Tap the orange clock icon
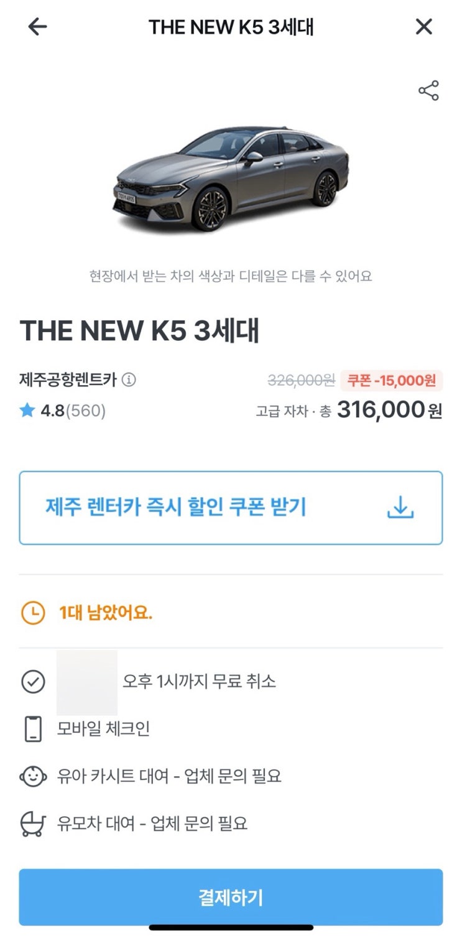The height and width of the screenshot is (938, 462). 33,613
